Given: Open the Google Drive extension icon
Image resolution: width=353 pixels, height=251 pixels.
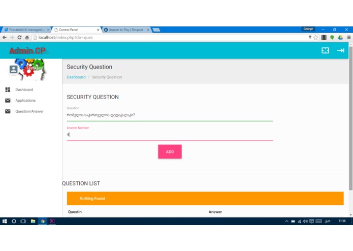Looking at the screenshot, I should pyautogui.click(x=340, y=38).
